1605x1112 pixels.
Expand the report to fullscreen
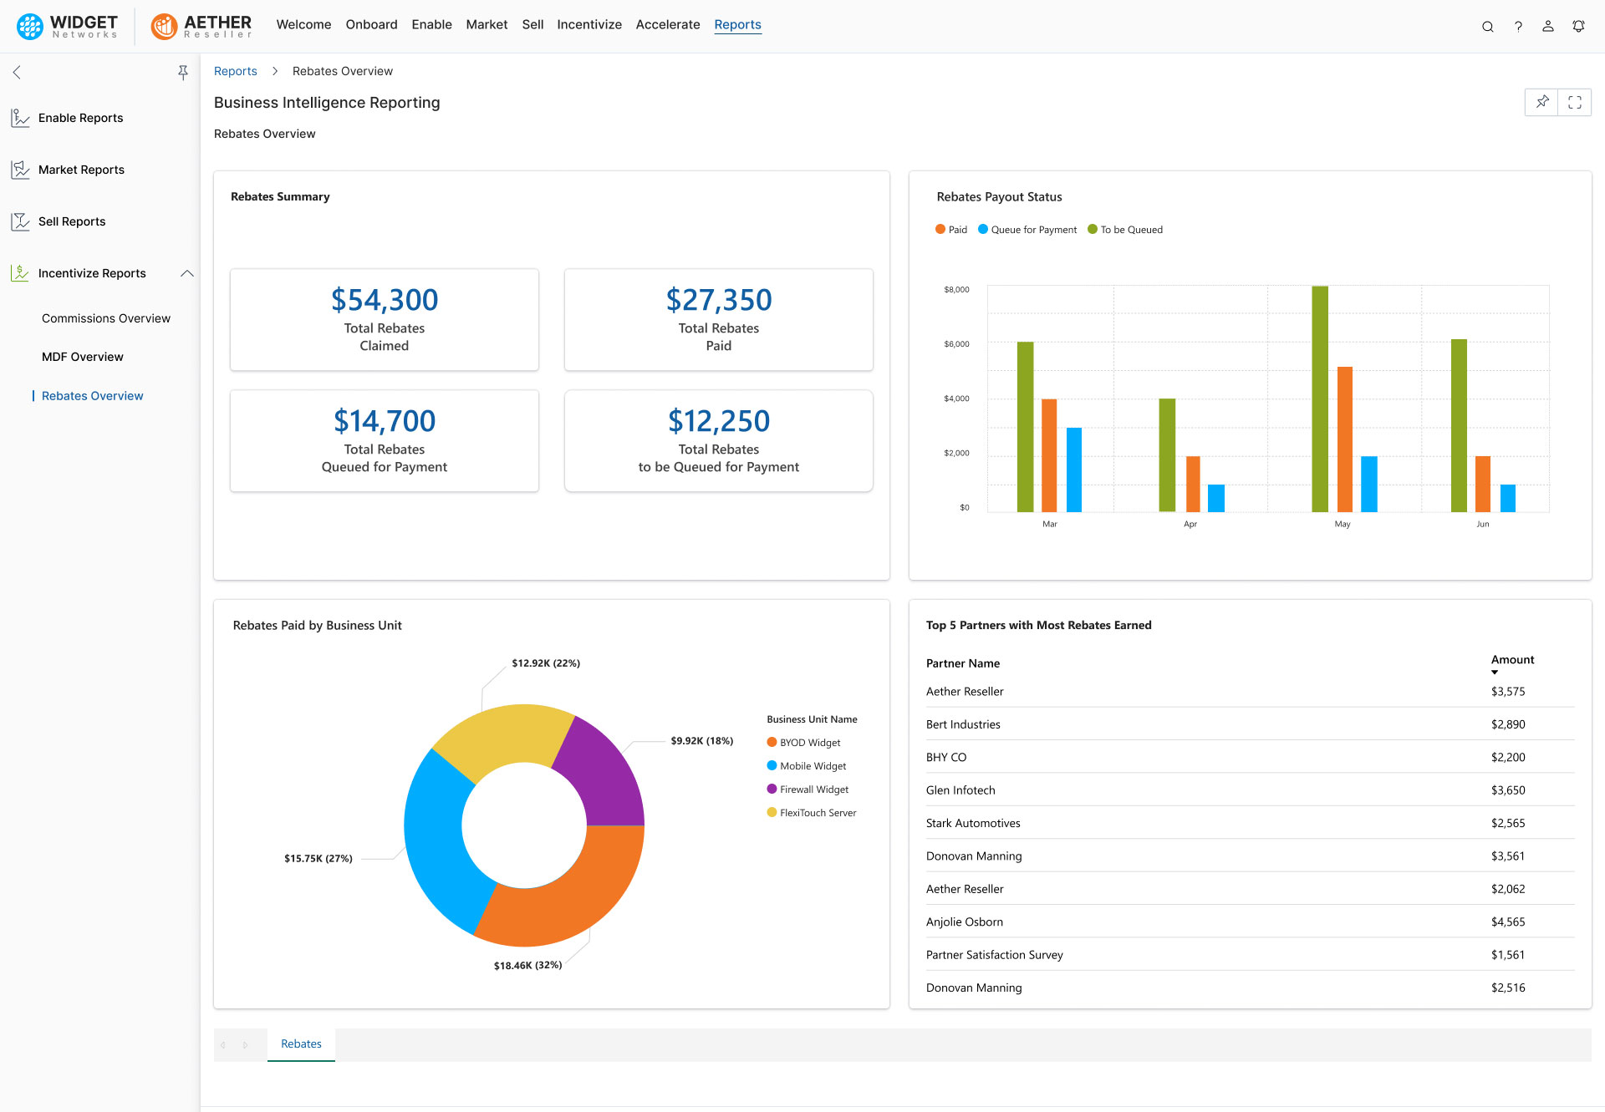pyautogui.click(x=1575, y=102)
